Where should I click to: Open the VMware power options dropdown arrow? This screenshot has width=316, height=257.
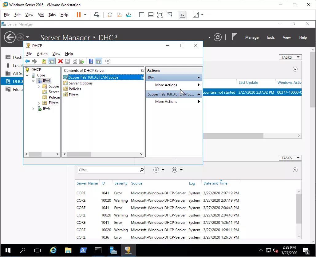85,15
